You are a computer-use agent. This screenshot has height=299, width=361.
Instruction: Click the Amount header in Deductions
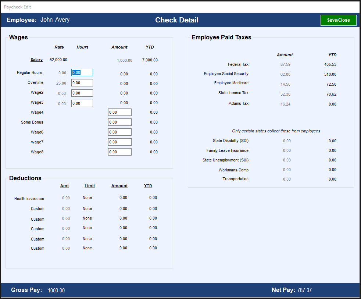pyautogui.click(x=119, y=186)
